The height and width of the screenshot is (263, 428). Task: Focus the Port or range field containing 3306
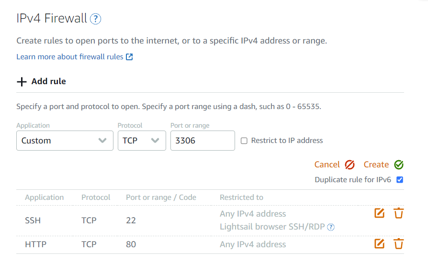[x=203, y=141]
